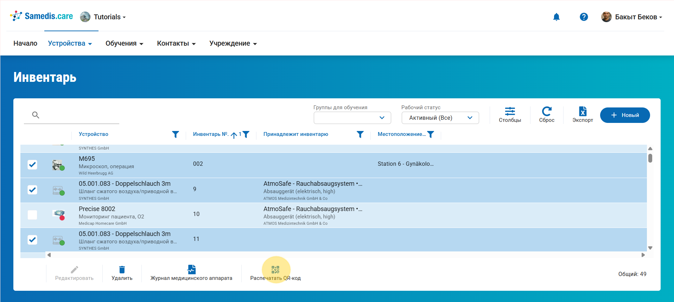Uncheck the checkbox for inventory 9 row

32,190
